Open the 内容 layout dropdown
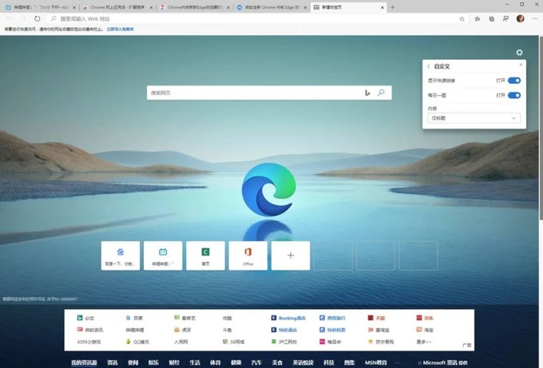The height and width of the screenshot is (368, 543). (x=474, y=118)
